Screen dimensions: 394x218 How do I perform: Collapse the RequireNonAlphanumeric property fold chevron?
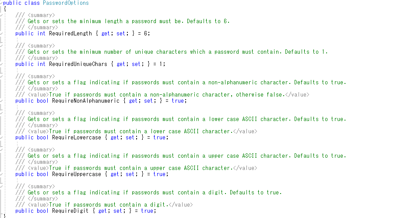pos(1,101)
